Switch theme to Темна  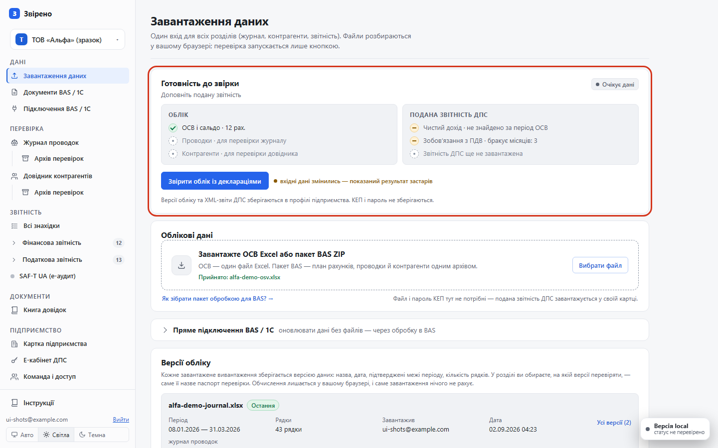coord(92,435)
